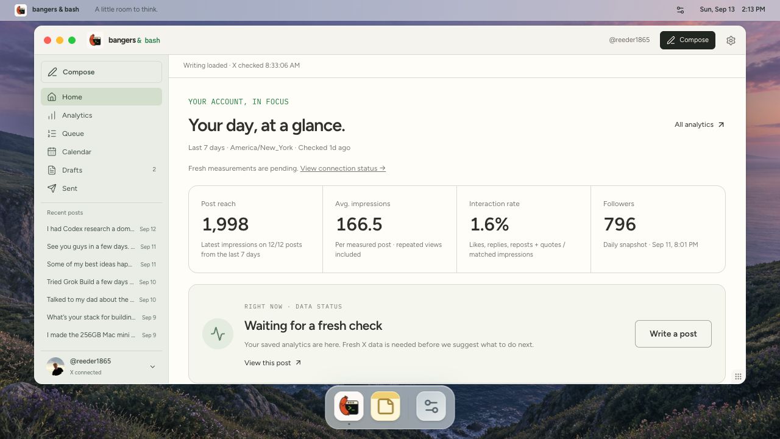This screenshot has width=780, height=439.
Task: Open recent post 'Talked to my dad about the'
Action: 101,300
